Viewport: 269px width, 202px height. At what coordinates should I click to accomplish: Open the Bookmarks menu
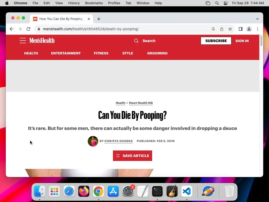(x=94, y=3)
